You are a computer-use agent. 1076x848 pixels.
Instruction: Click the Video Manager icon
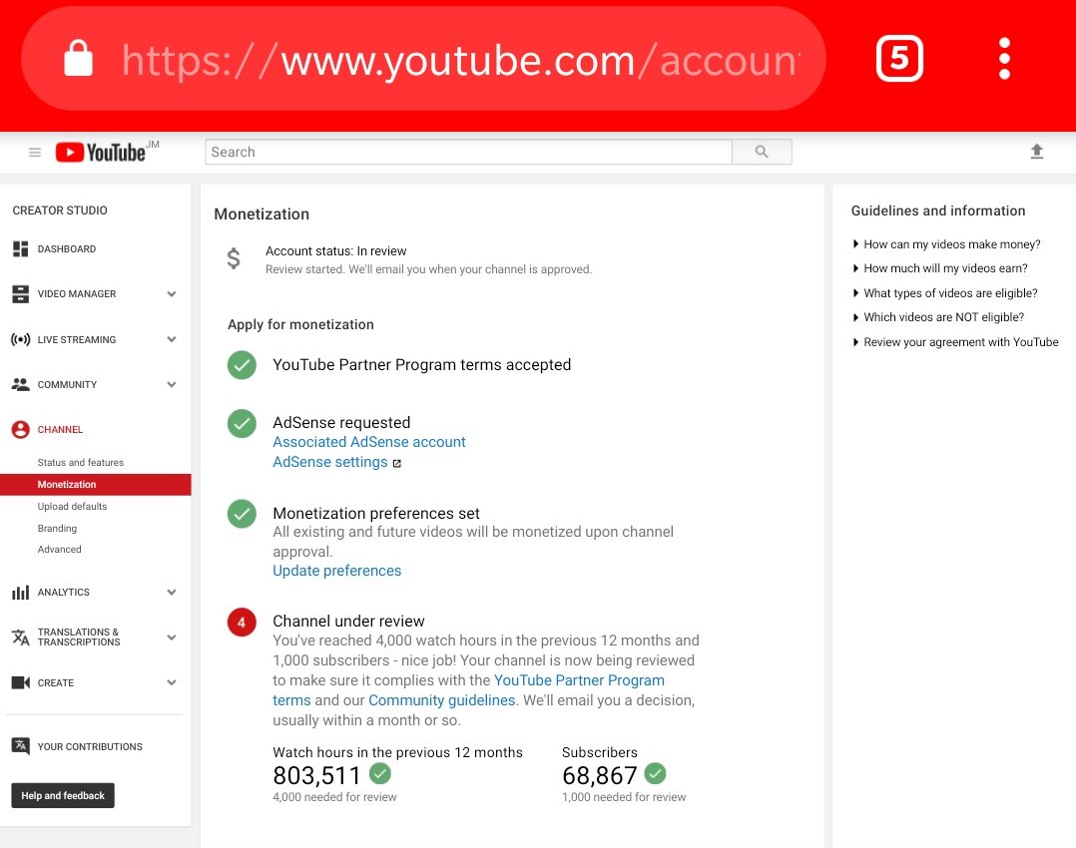coord(21,294)
